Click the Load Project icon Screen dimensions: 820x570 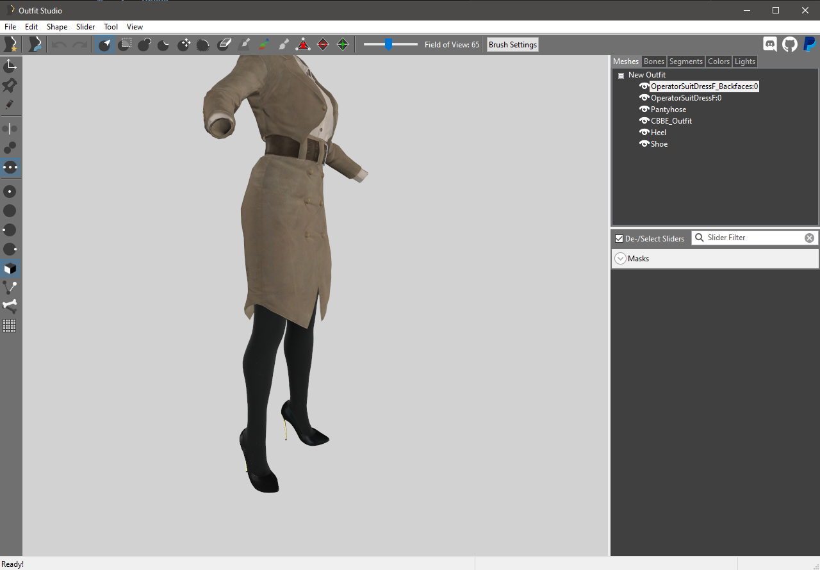pos(35,44)
